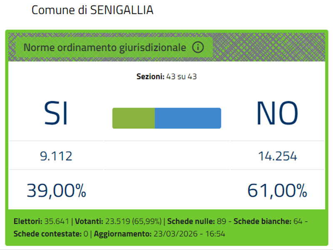Click the blue NO portion of the bar
The width and height of the screenshot is (333, 250).
point(188,118)
